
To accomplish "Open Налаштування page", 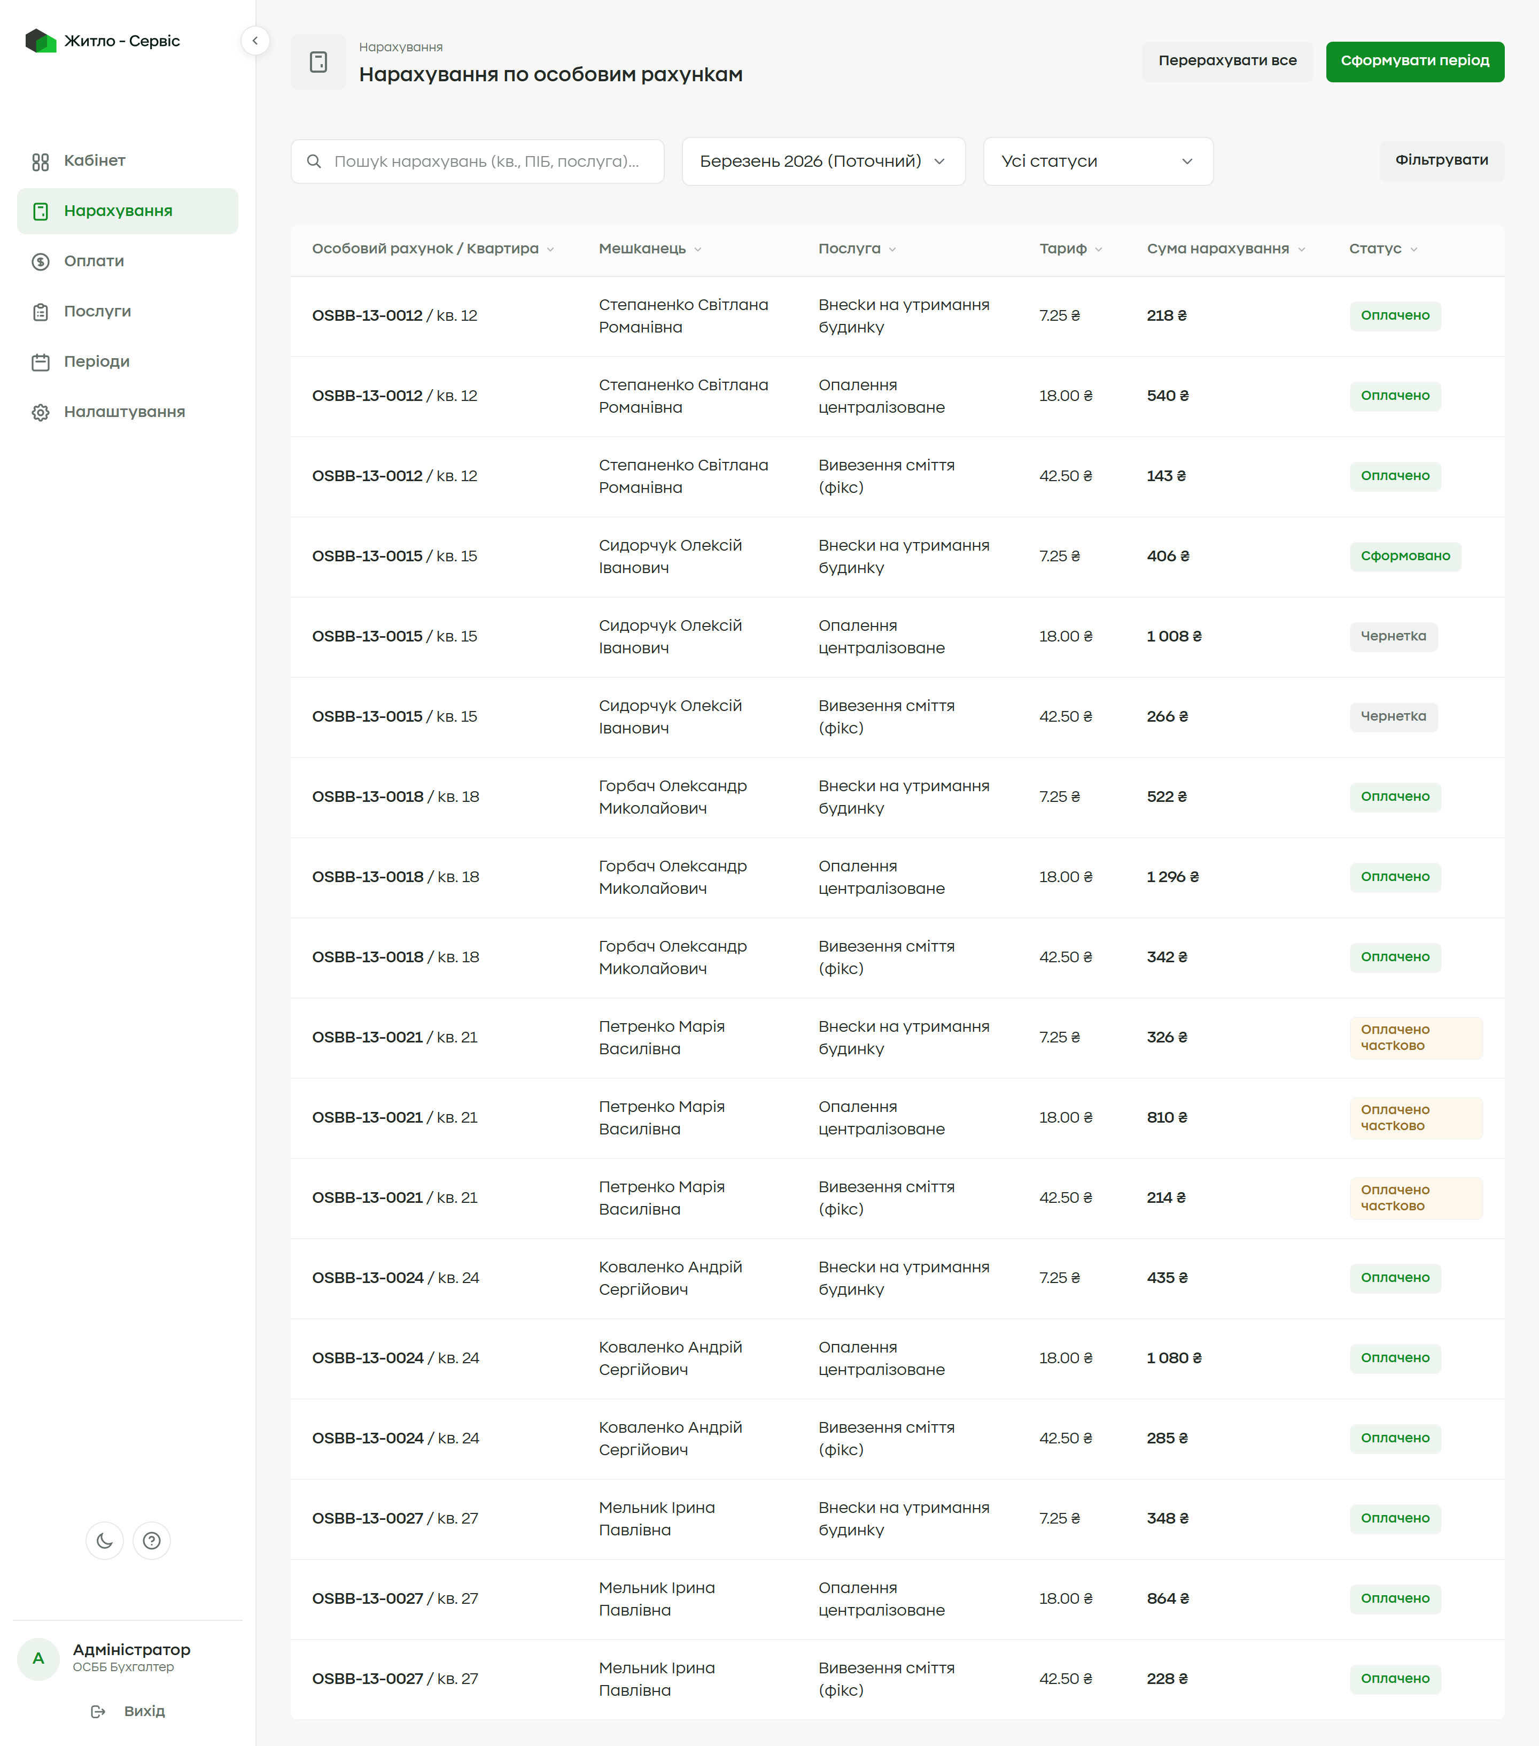I will pos(127,413).
